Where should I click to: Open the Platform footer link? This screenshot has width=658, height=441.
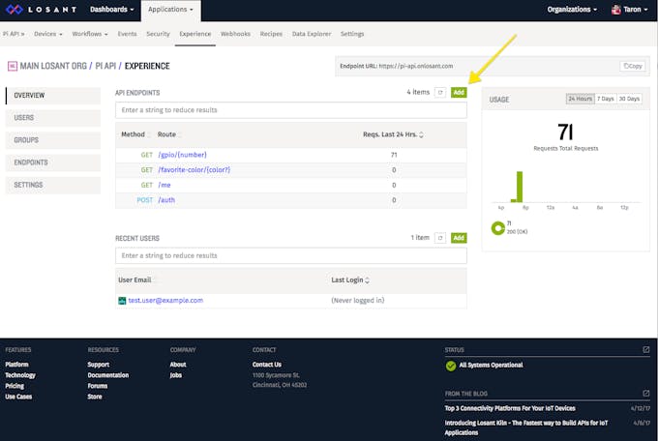(x=16, y=365)
